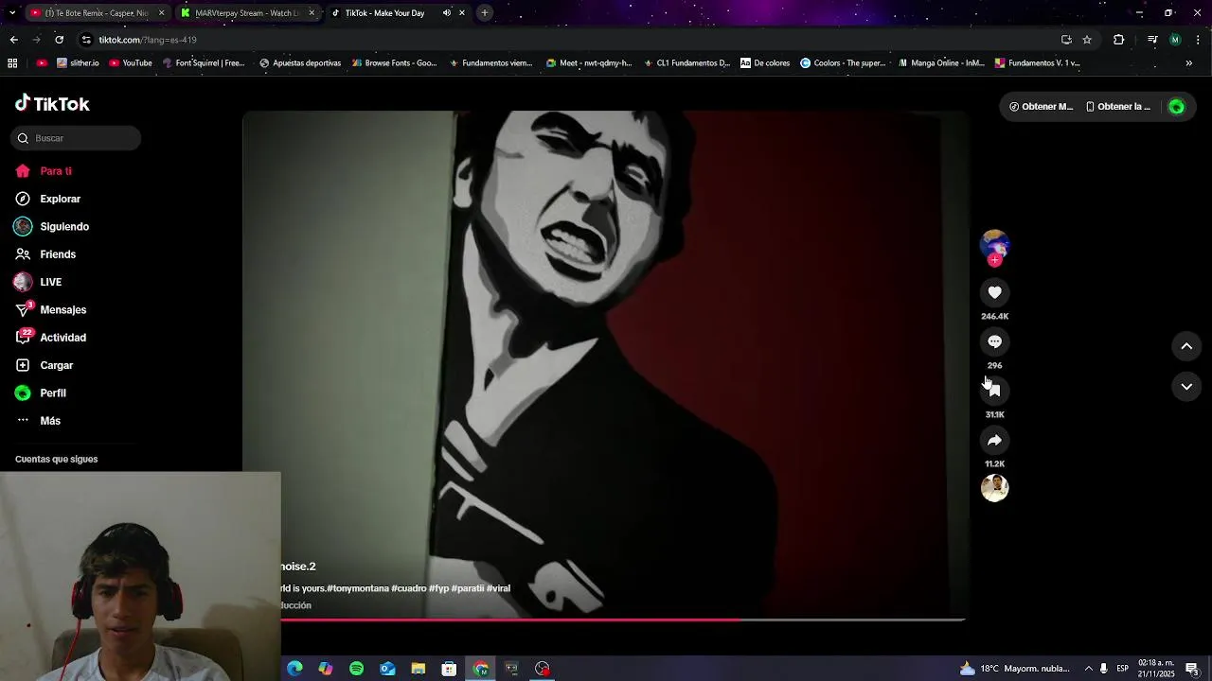
Task: Open comments showing 296
Action: click(x=994, y=342)
